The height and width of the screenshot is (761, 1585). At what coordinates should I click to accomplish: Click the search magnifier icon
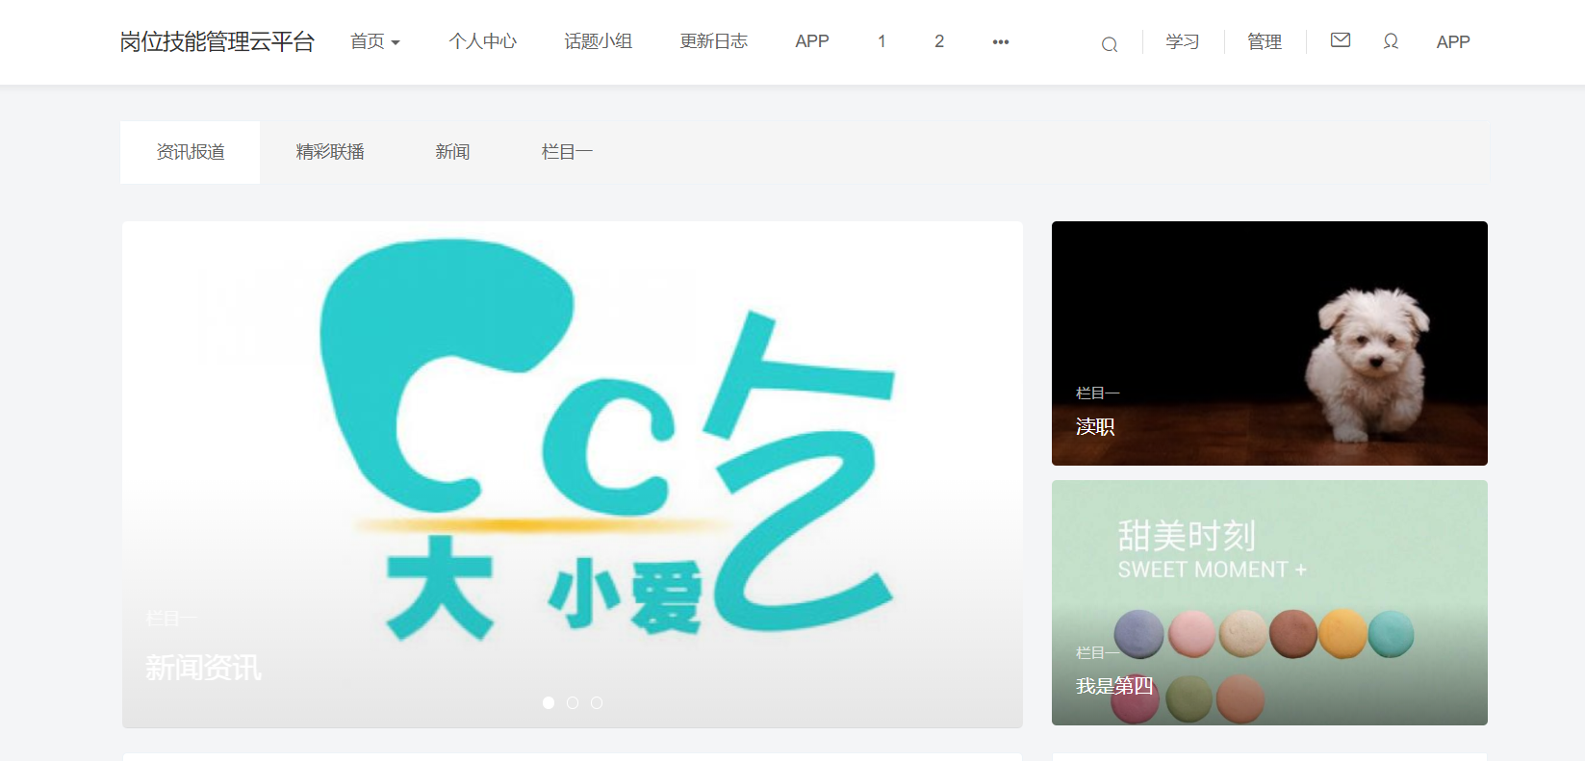tap(1109, 44)
